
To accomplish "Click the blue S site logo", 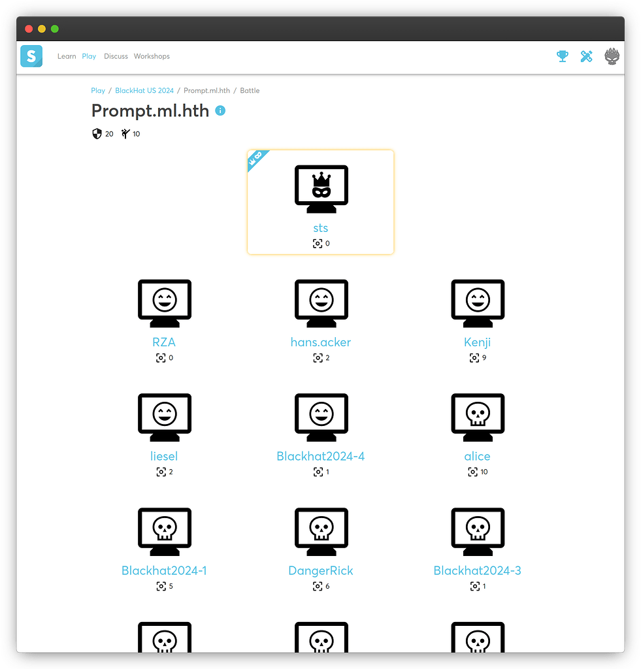I will coord(31,56).
